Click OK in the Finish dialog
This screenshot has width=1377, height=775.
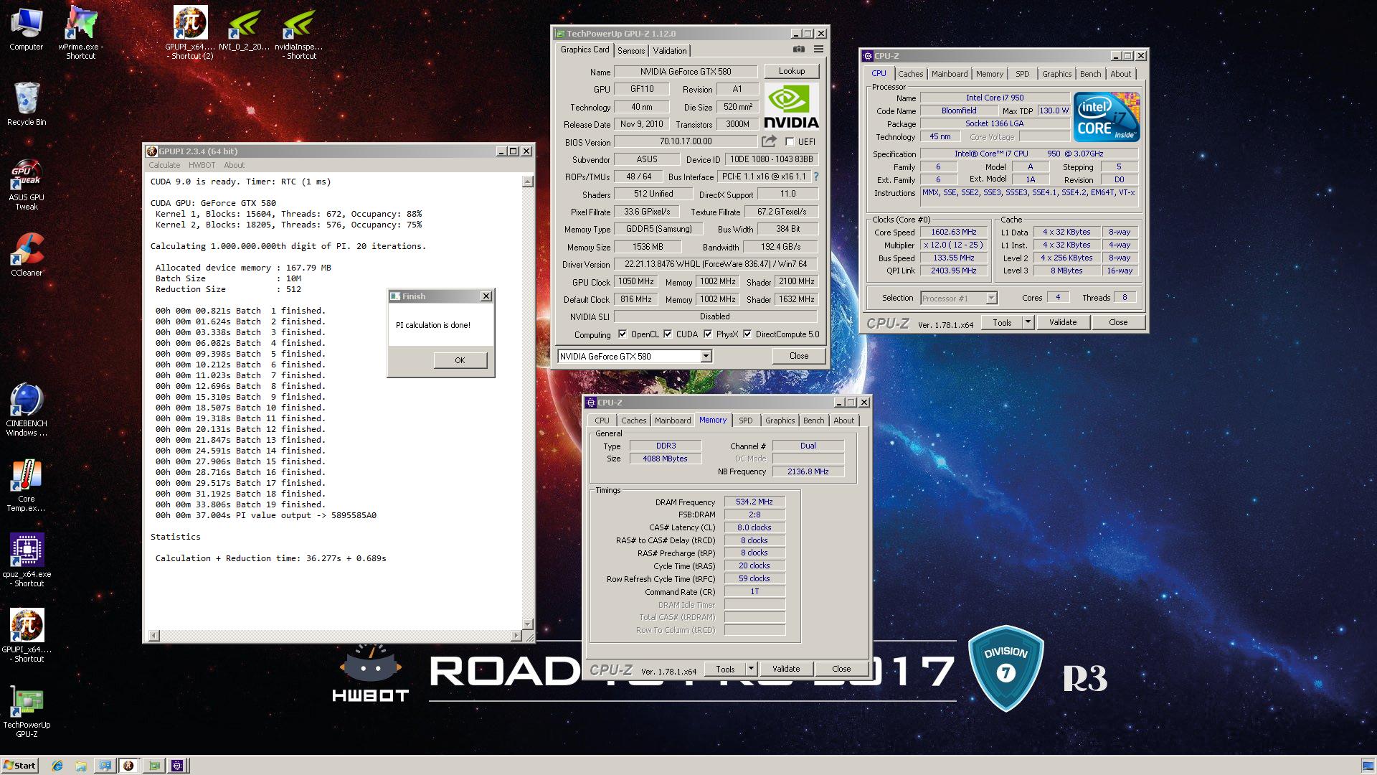pyautogui.click(x=460, y=360)
